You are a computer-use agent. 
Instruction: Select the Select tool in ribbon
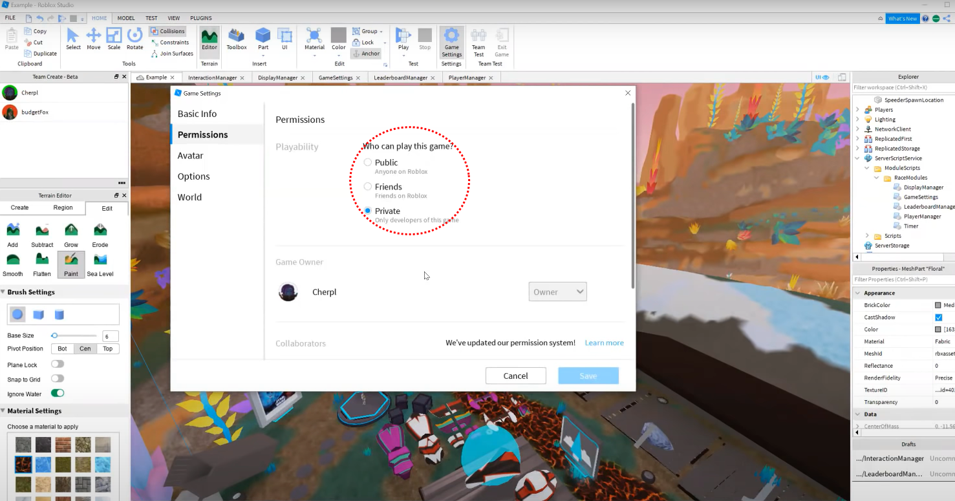pyautogui.click(x=73, y=39)
